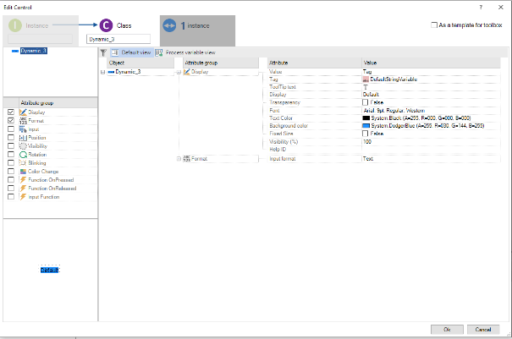Image resolution: width=512 pixels, height=339 pixels.
Task: Click the Help ID attribute row
Action: [384, 150]
